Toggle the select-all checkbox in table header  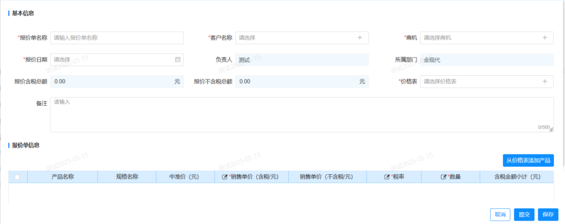click(17, 177)
